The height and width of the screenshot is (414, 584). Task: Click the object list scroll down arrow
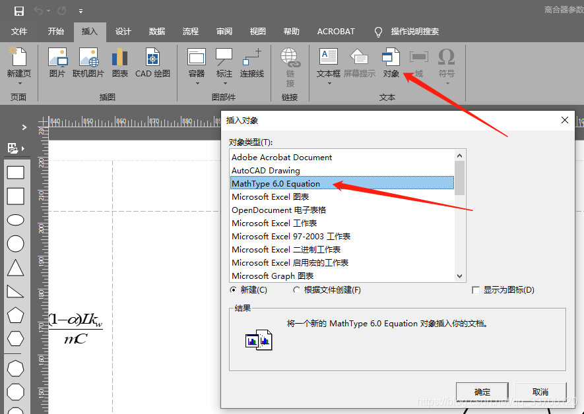(x=459, y=276)
